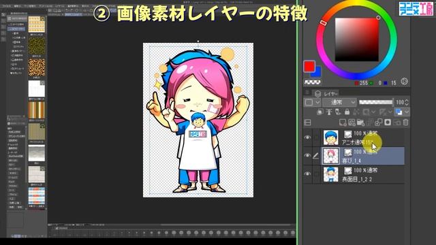
Task: Click layer opacity slider bar
Action: [375, 102]
